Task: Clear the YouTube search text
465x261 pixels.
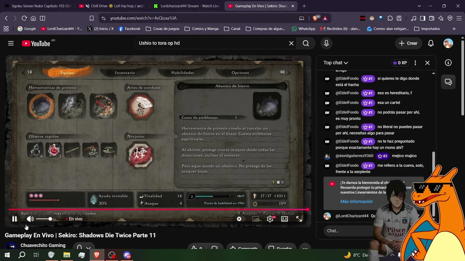Action: tap(291, 43)
